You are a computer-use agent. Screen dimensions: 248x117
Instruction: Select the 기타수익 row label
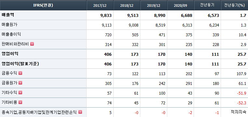coord(9,93)
